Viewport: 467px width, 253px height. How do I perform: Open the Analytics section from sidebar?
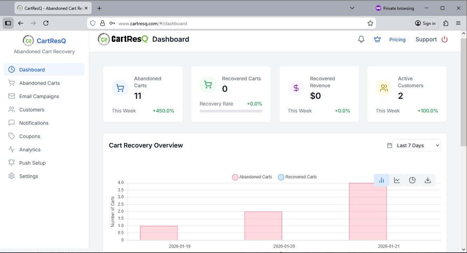click(30, 149)
